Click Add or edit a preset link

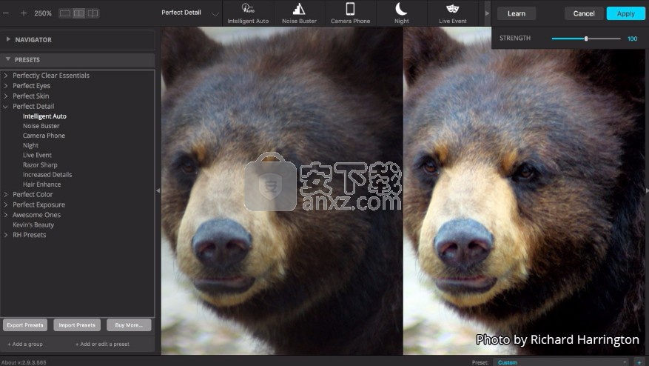102,344
